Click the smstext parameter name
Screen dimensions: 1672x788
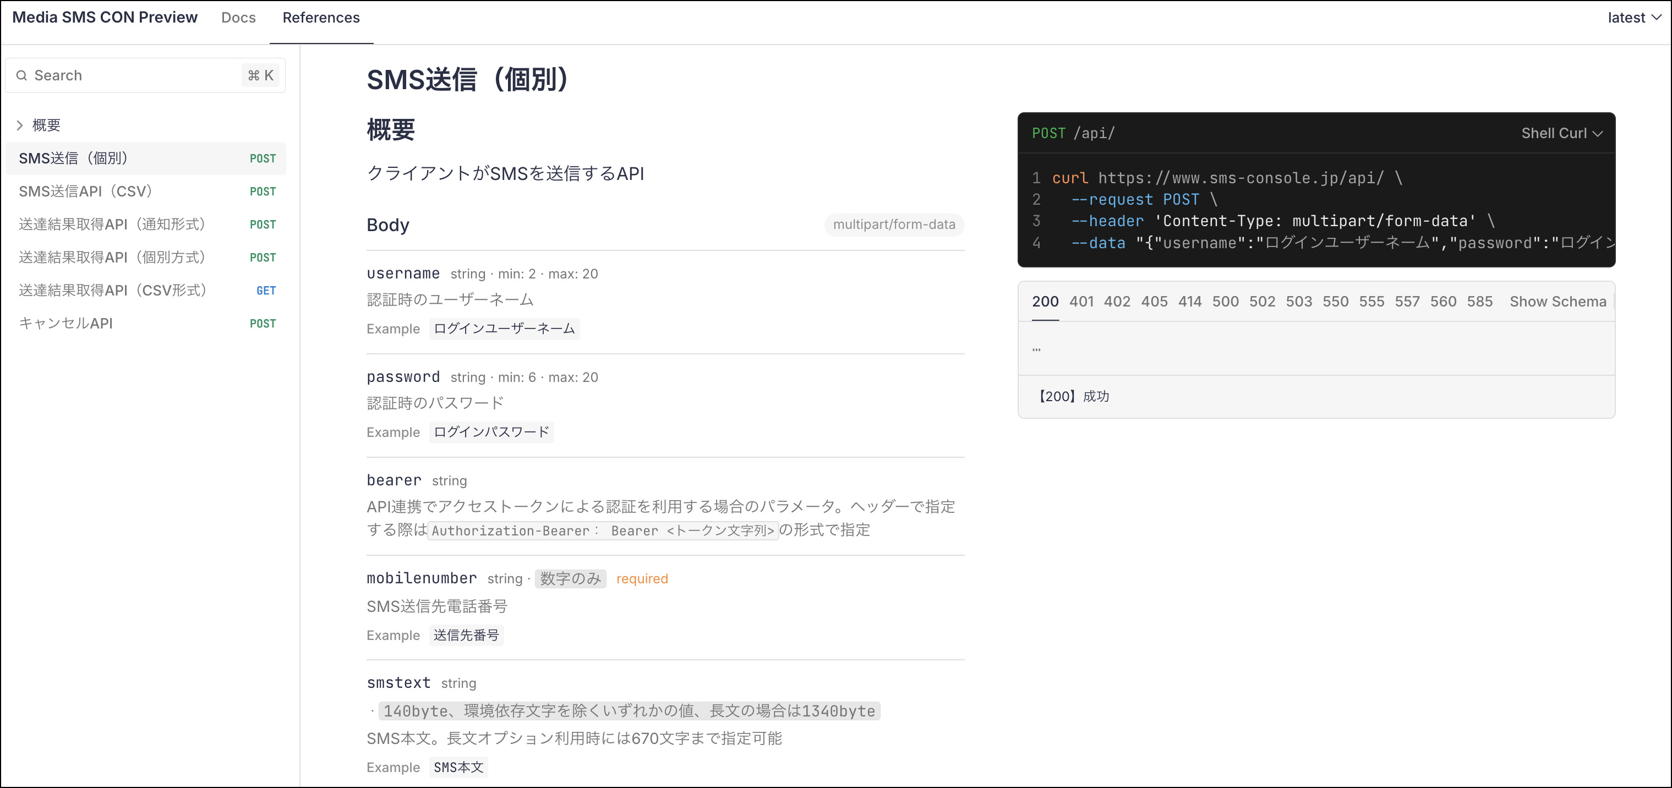[398, 683]
